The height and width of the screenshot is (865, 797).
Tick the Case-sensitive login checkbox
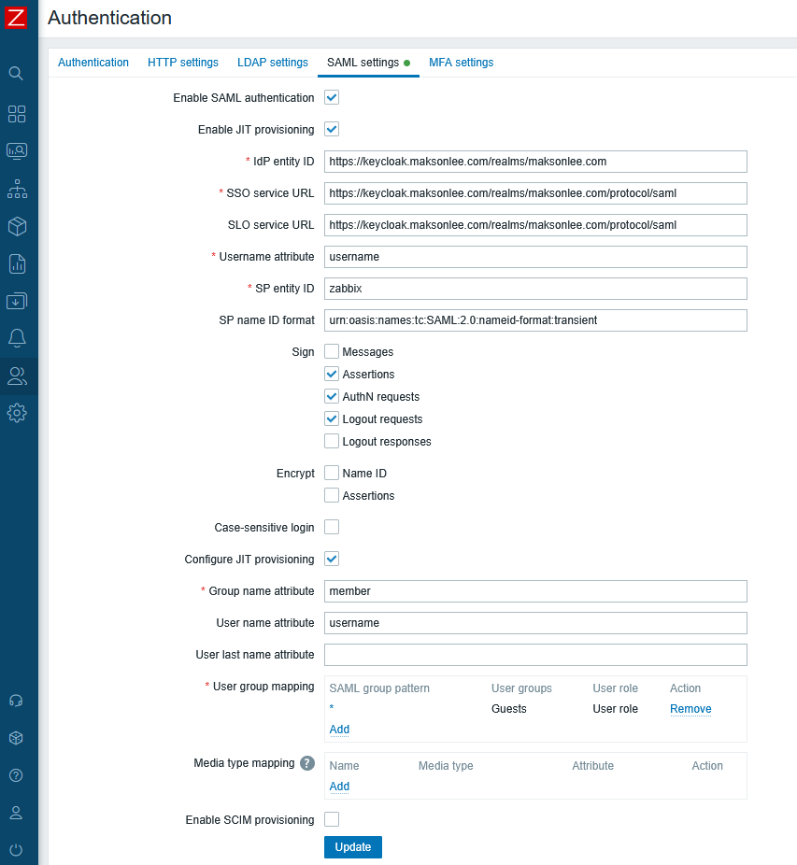tap(332, 528)
